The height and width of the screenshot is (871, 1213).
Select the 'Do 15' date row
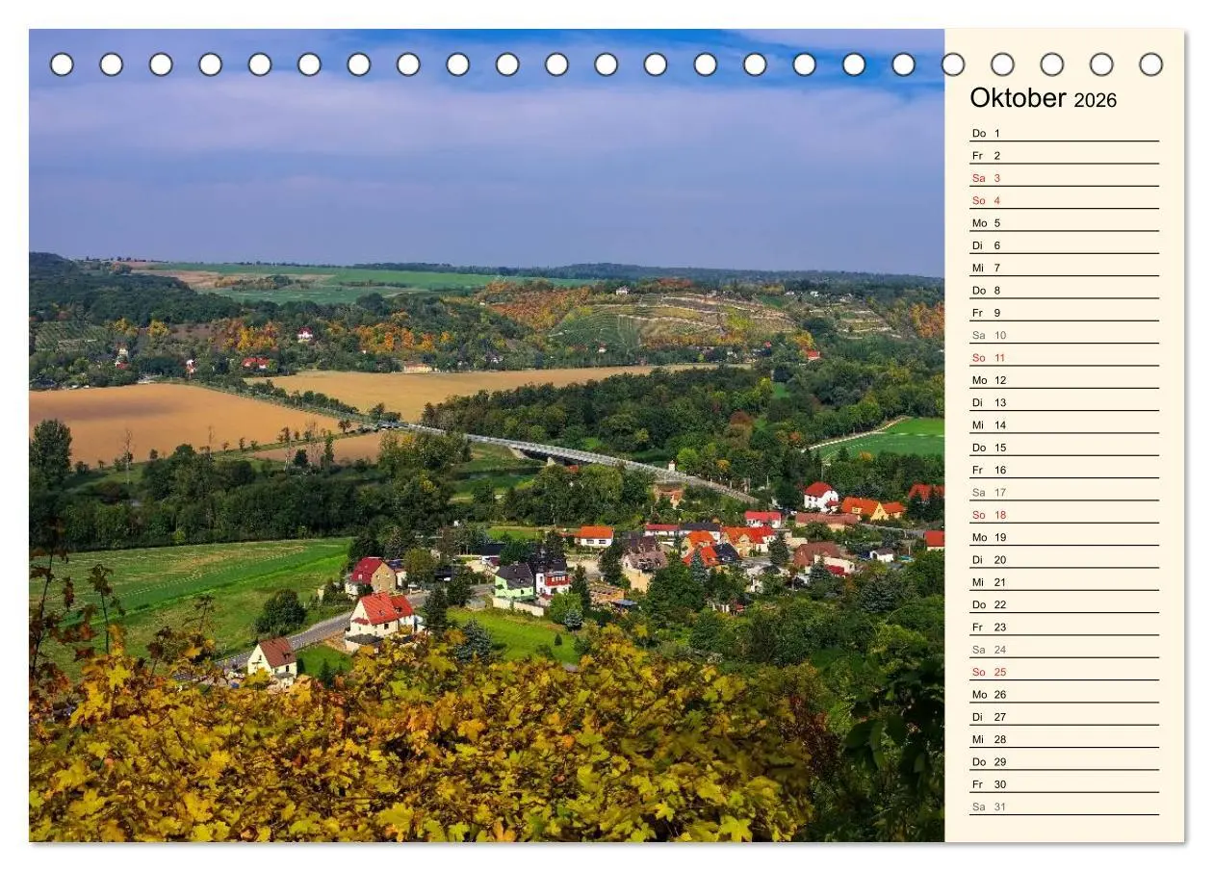click(x=1064, y=448)
